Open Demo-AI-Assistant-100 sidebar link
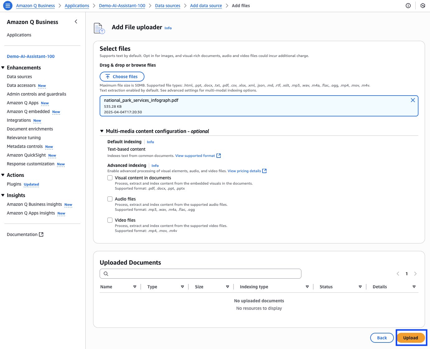430x349 pixels. coord(31,56)
